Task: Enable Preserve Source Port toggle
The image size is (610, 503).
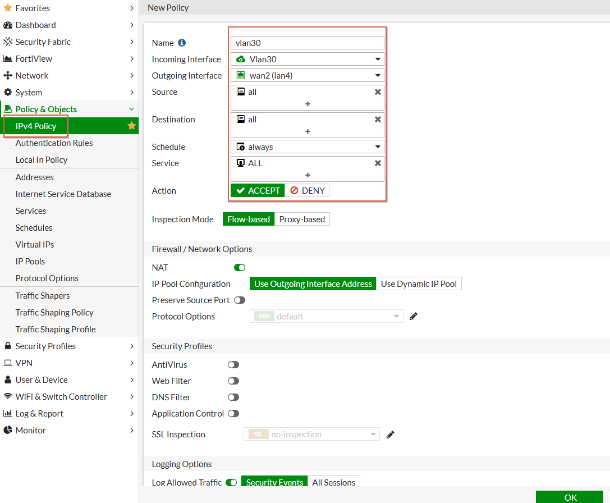Action: pos(239,300)
